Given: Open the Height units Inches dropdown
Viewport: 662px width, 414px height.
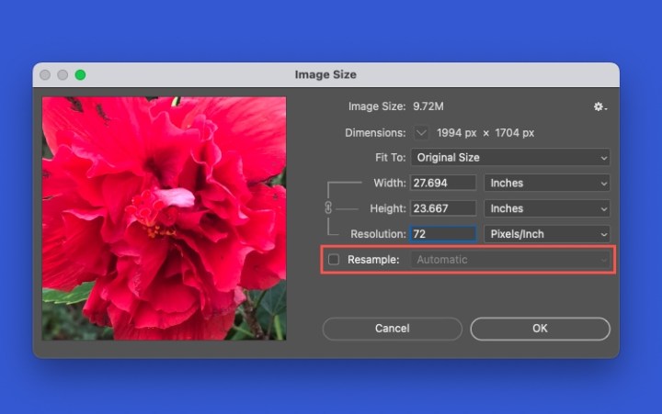Looking at the screenshot, I should [x=547, y=208].
